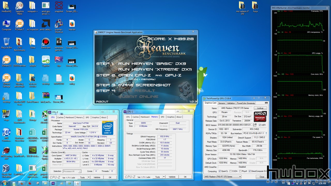331x186 pixels.
Task: Click the bus interface question mark
Action: pos(266,133)
